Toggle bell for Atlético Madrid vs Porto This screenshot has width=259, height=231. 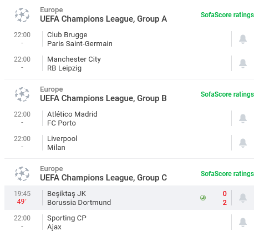point(243,118)
